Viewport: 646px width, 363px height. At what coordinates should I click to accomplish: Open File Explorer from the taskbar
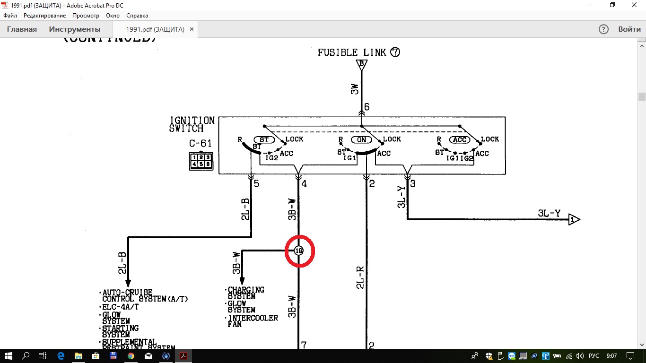click(x=78, y=356)
